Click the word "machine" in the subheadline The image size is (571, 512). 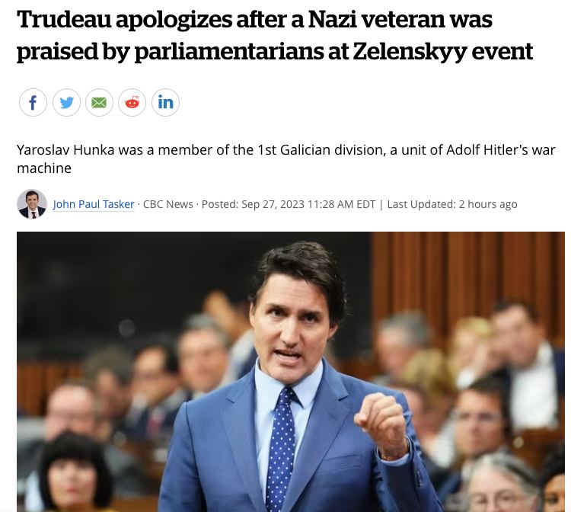(x=44, y=168)
